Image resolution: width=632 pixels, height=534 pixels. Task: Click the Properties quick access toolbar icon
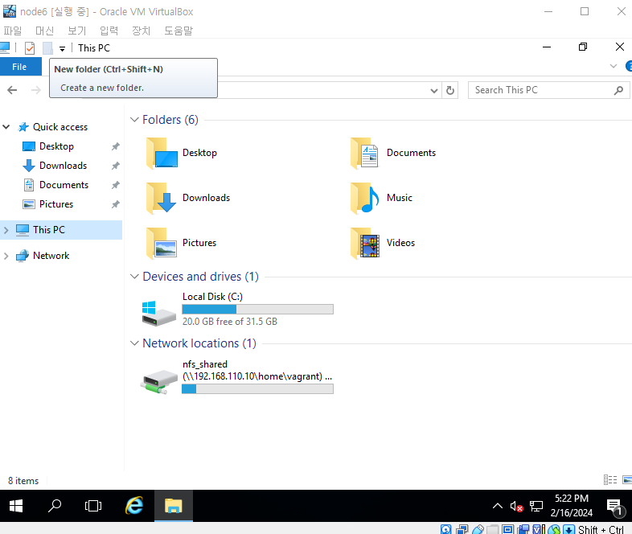coord(30,48)
